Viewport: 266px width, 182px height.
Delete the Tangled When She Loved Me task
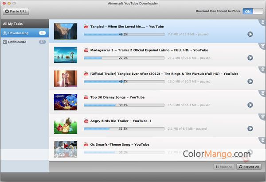point(262,22)
